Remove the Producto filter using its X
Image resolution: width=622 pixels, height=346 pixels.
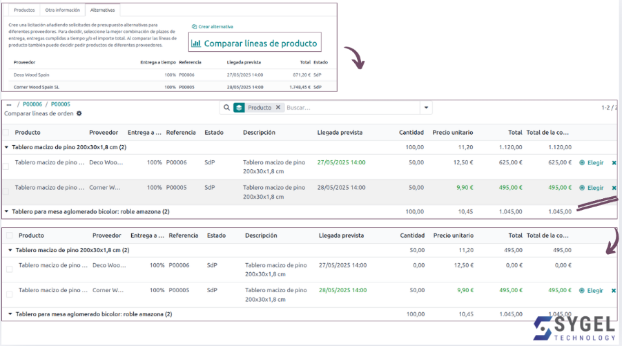tap(278, 108)
